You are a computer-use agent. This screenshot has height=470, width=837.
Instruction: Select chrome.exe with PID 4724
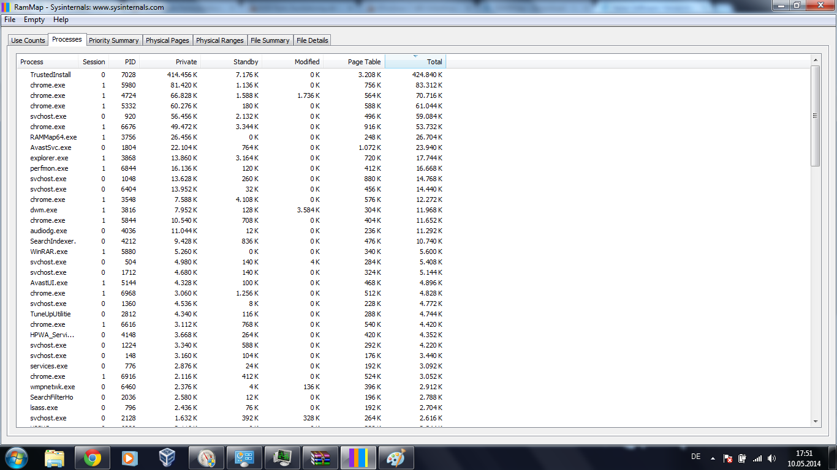232,95
